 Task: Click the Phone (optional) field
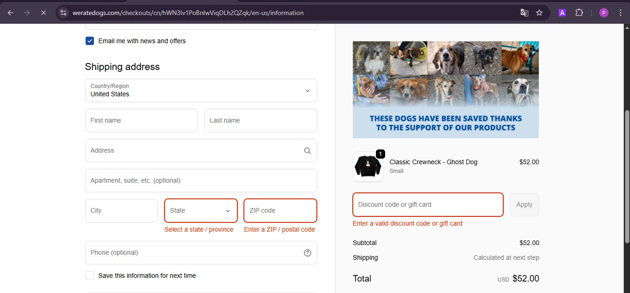click(201, 253)
